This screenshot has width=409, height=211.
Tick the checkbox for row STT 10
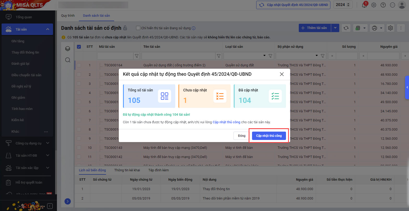pos(79,148)
